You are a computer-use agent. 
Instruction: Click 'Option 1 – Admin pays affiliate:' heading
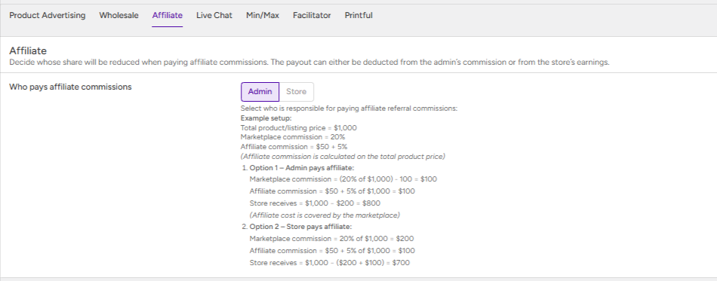(302, 168)
